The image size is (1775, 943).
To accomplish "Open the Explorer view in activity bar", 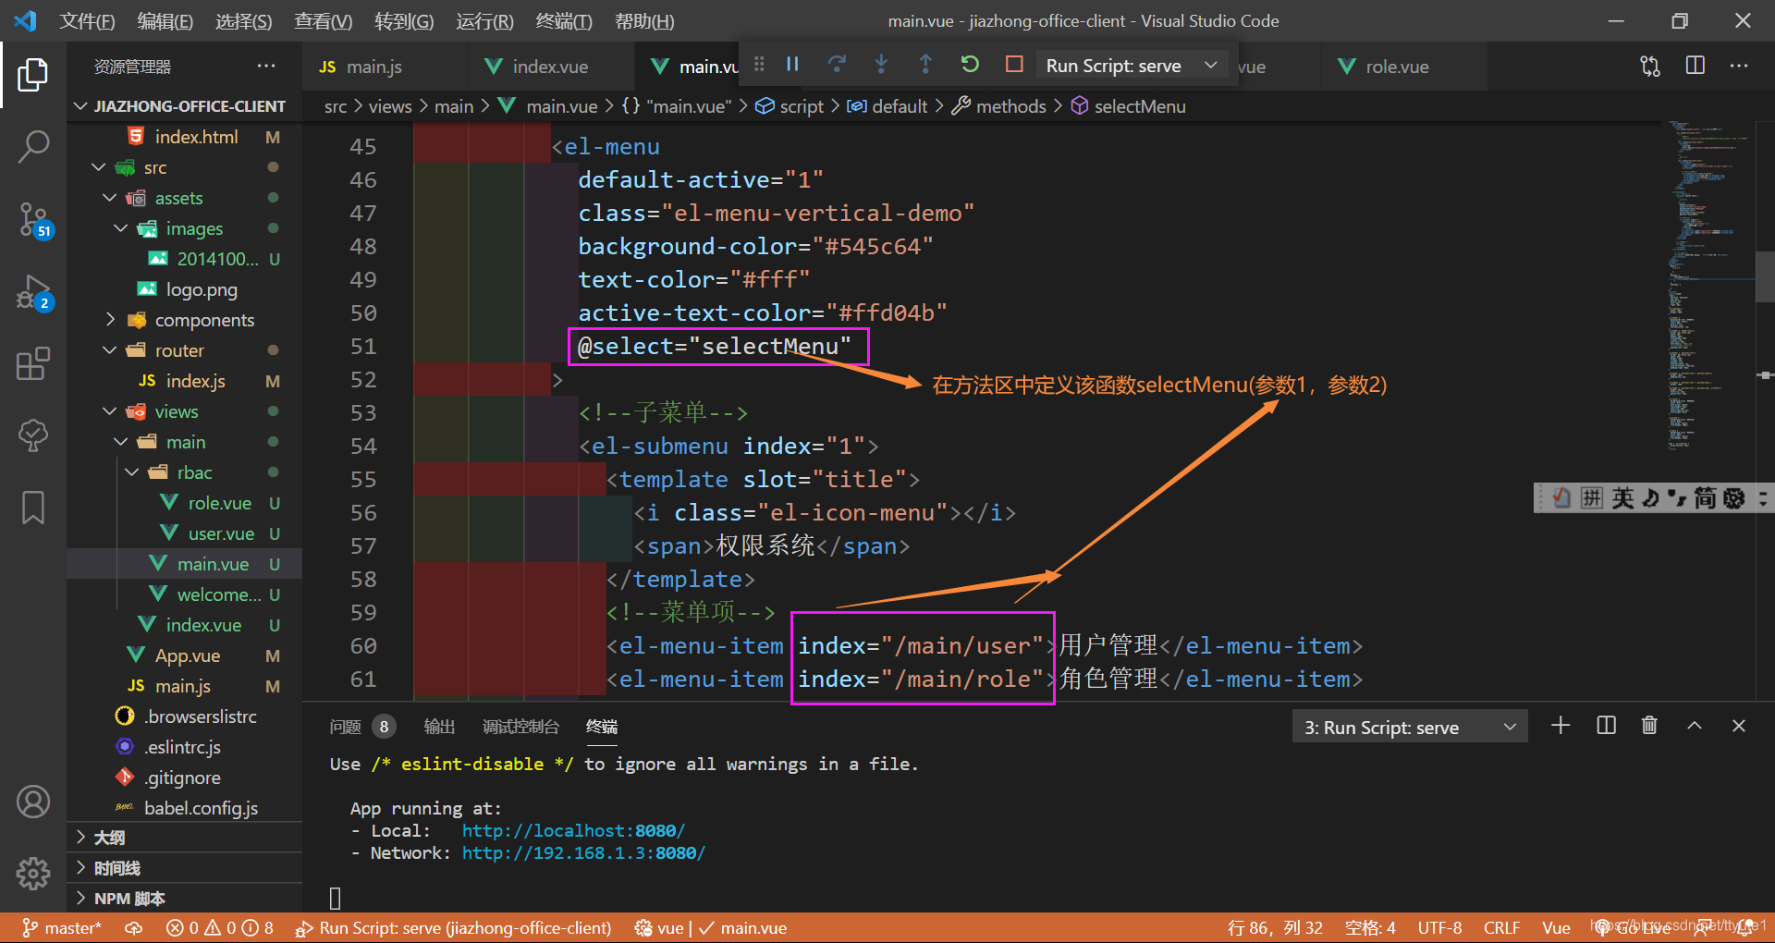I will [33, 75].
